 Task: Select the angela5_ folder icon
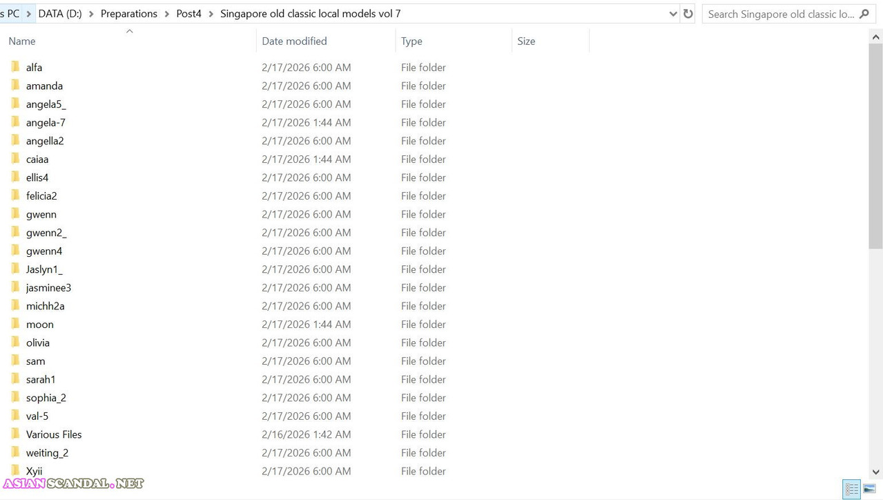[x=15, y=104]
